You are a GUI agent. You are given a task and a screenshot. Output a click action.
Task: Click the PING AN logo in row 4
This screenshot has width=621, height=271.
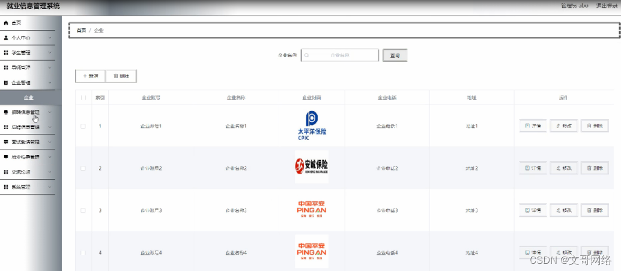[x=312, y=251]
